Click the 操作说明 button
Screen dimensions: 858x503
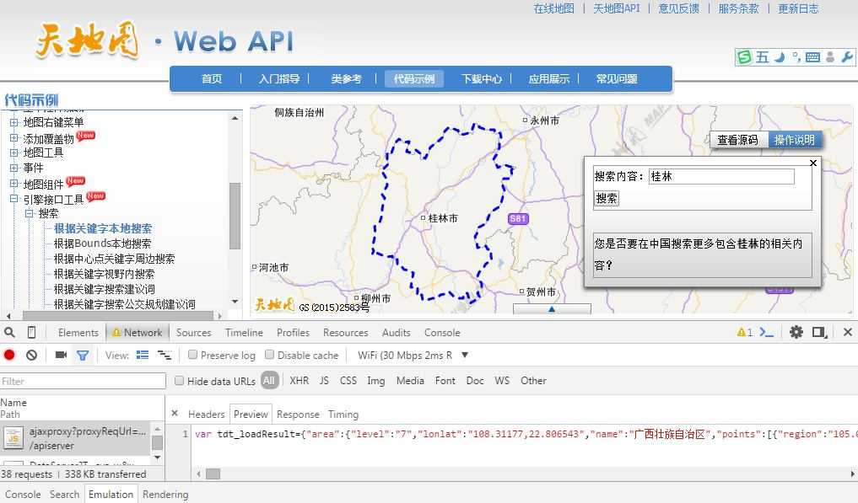(795, 140)
